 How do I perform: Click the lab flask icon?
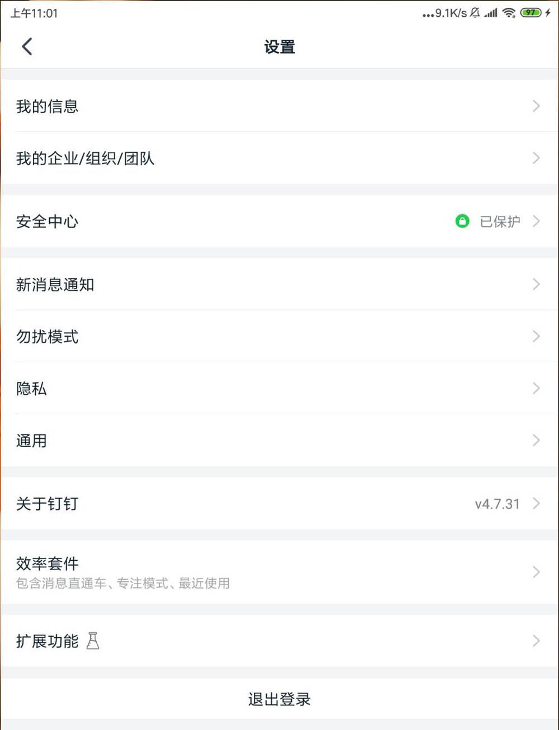[x=93, y=641]
